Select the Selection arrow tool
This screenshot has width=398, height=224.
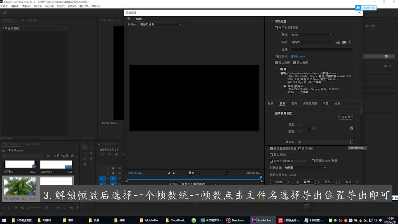click(85, 147)
